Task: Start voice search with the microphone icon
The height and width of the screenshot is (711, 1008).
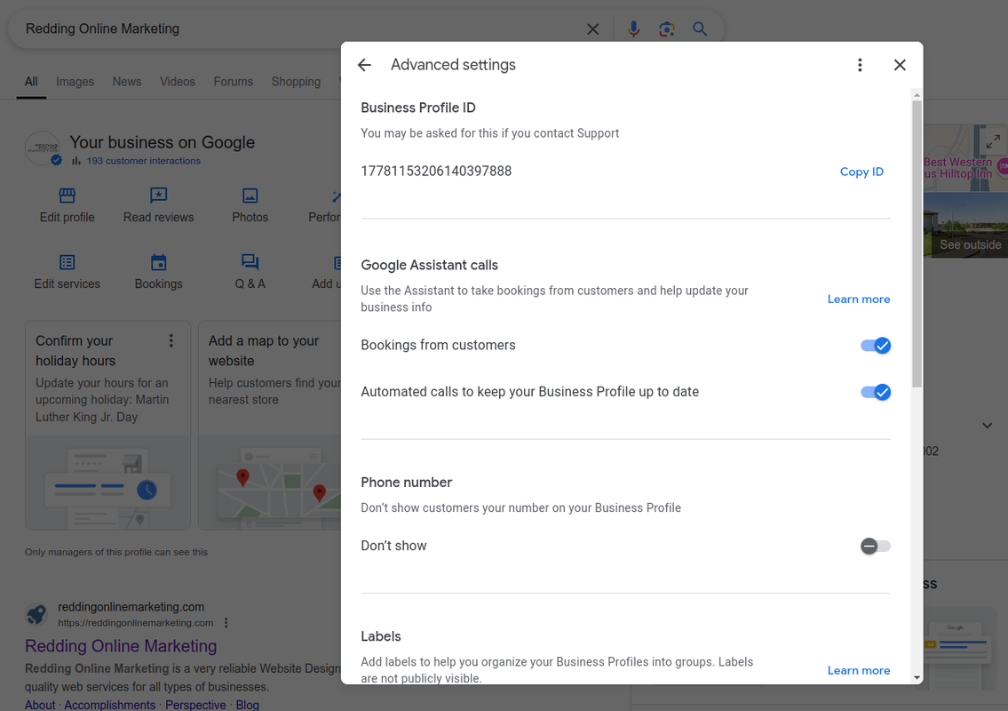Action: click(633, 29)
